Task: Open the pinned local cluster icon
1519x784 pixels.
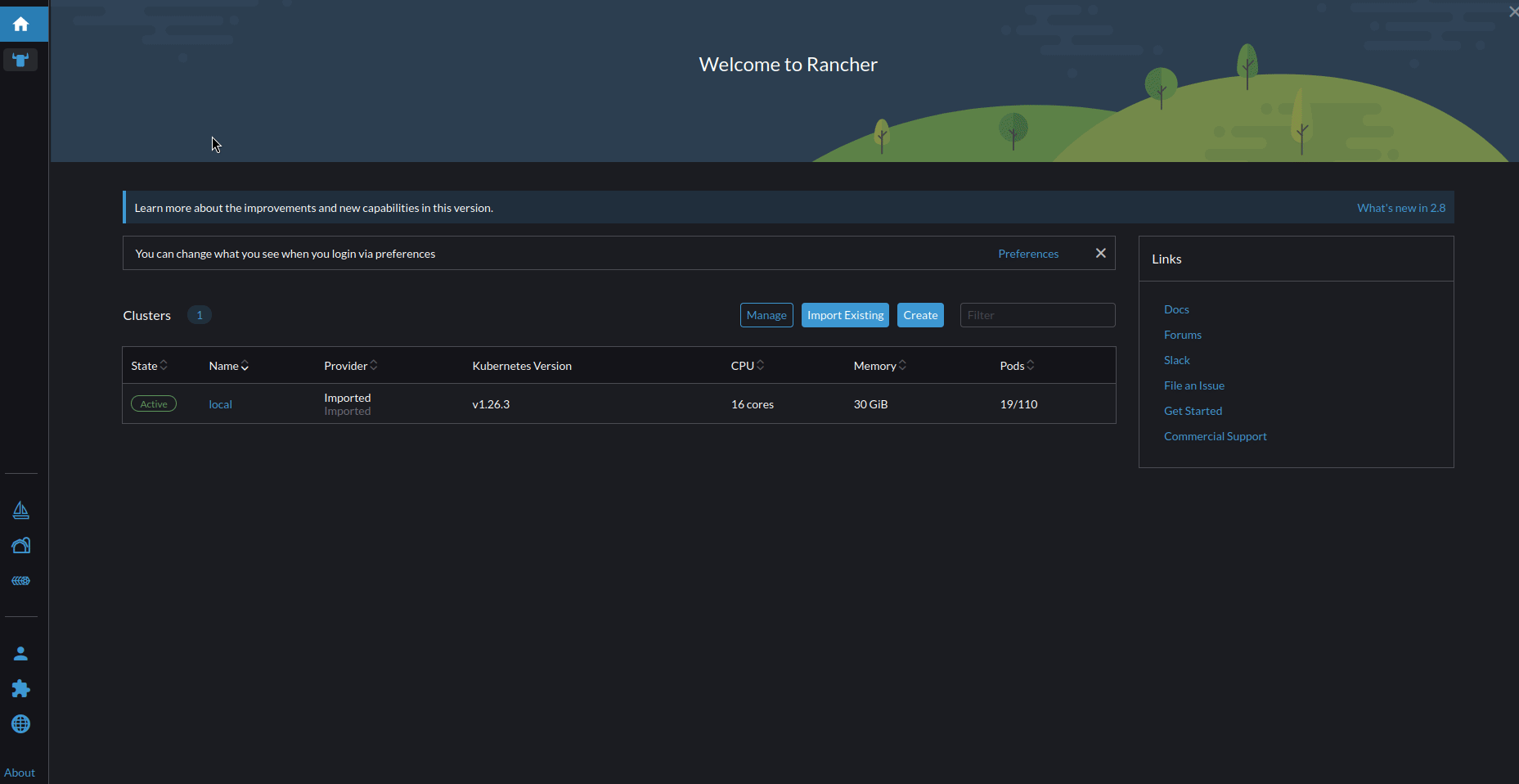Action: coord(20,59)
